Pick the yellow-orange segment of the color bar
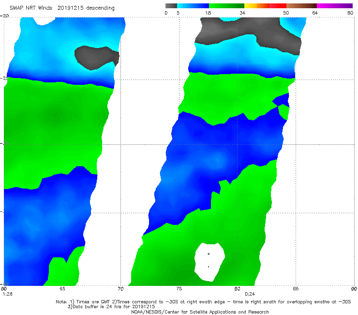Screen dimensions: 358x315 256,6
